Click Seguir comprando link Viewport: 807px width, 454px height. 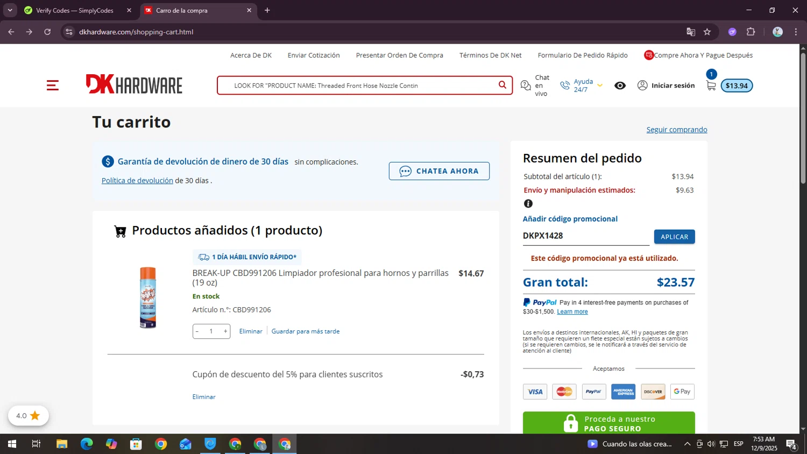(677, 130)
